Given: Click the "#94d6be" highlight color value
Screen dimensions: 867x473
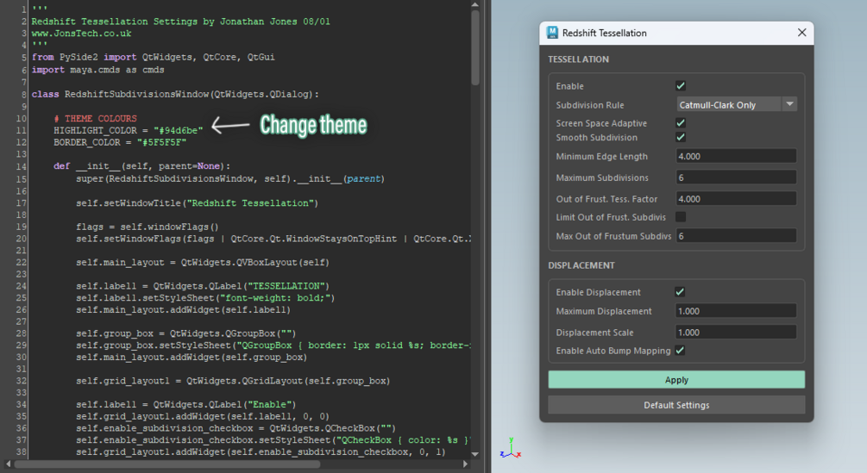Looking at the screenshot, I should 178,130.
